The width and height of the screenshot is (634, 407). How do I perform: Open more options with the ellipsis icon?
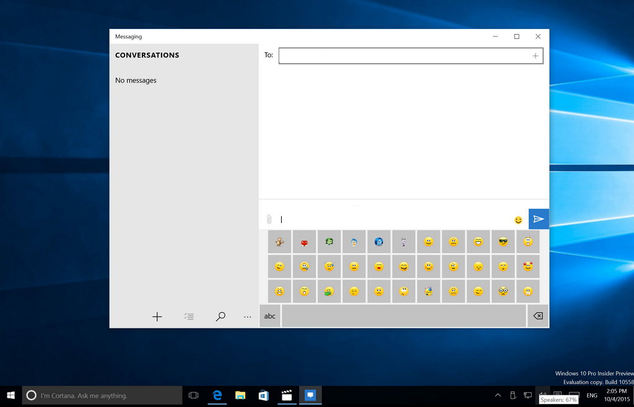tap(248, 316)
